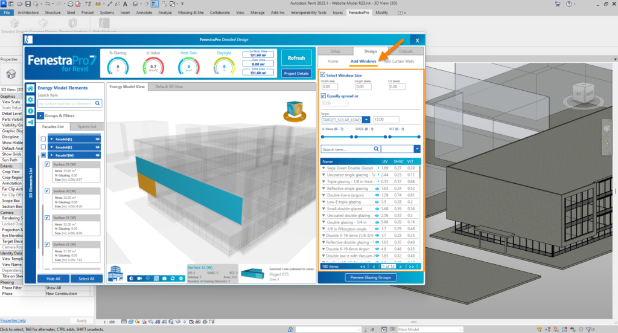Expand the Groups & Filters section

pyautogui.click(x=40, y=115)
